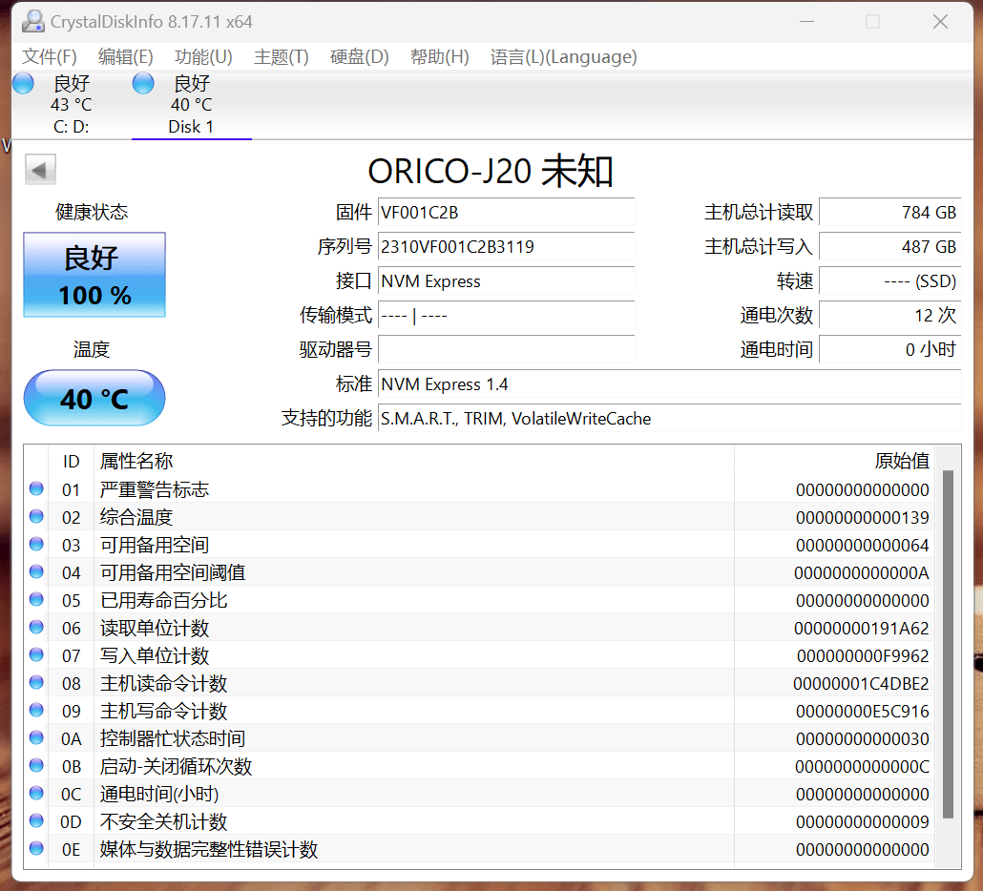Click the status orb for attribute 0B
Viewport: 983px width, 891px height.
36,765
